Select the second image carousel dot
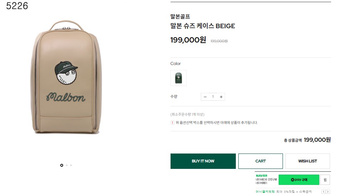 click(x=67, y=165)
